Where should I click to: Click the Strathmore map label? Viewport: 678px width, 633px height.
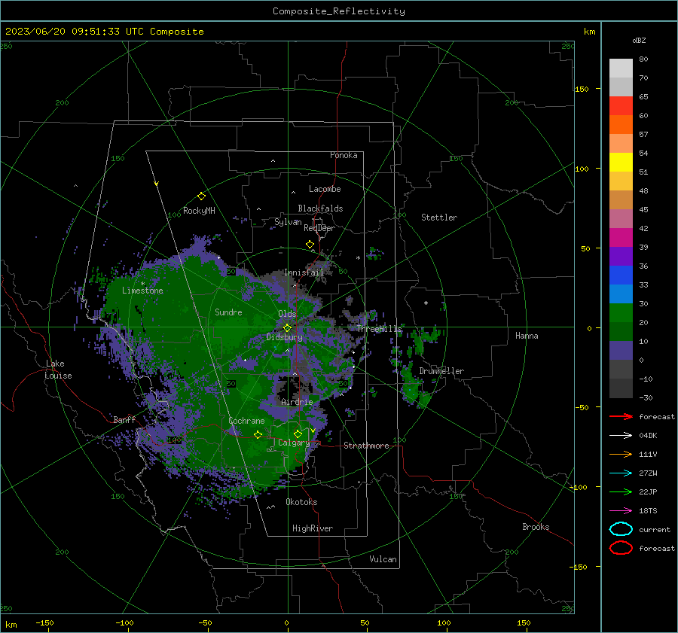pos(366,446)
